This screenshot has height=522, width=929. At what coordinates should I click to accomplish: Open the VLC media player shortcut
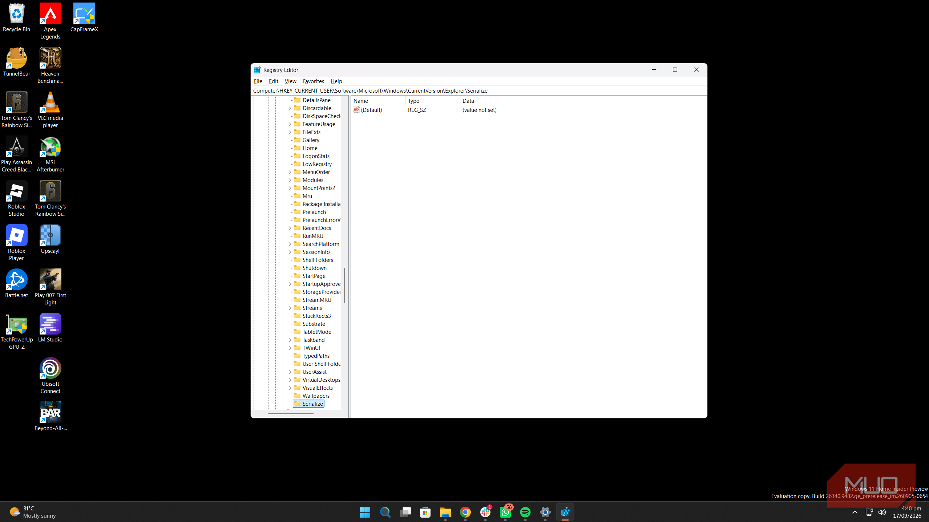(50, 110)
